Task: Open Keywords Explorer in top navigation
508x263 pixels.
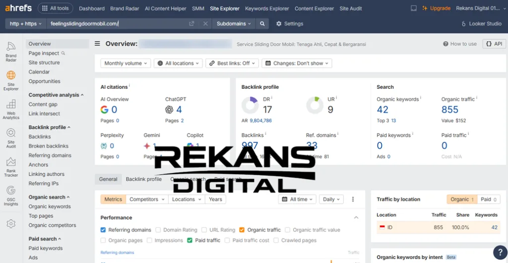Action: click(x=267, y=8)
